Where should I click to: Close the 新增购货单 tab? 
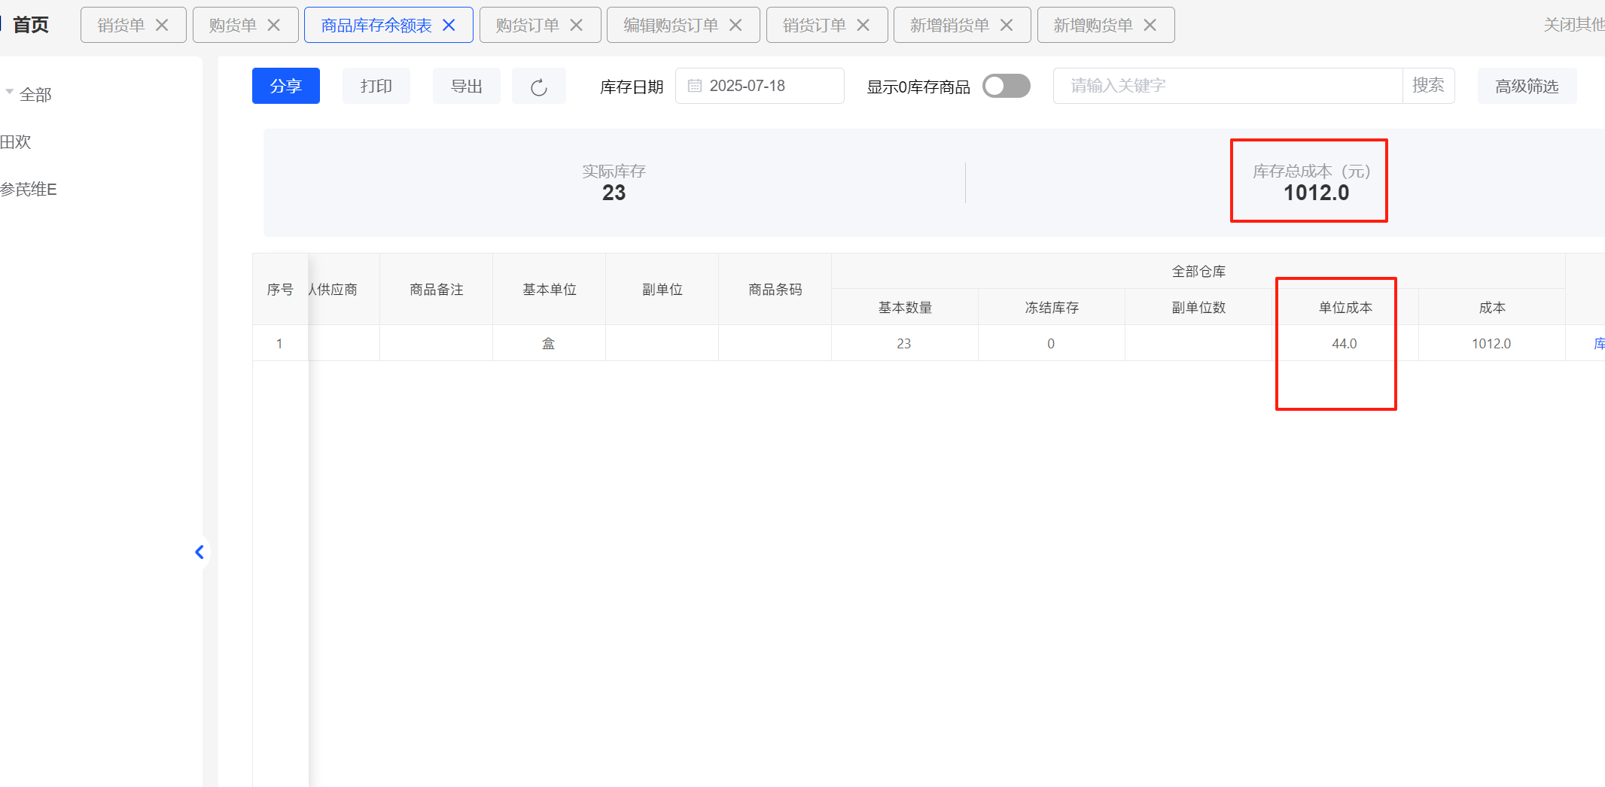(1150, 25)
